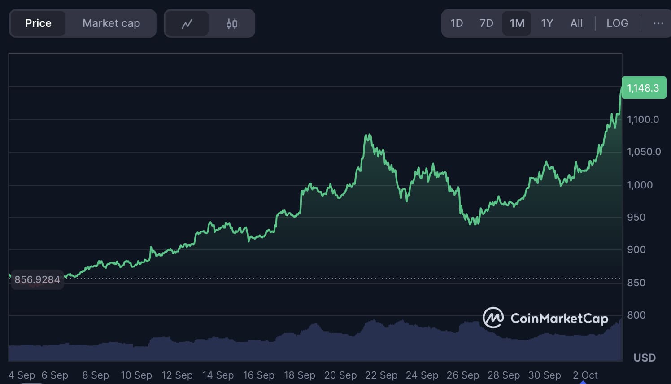This screenshot has height=384, width=671.
Task: Switch to the Price tab
Action: [x=38, y=23]
